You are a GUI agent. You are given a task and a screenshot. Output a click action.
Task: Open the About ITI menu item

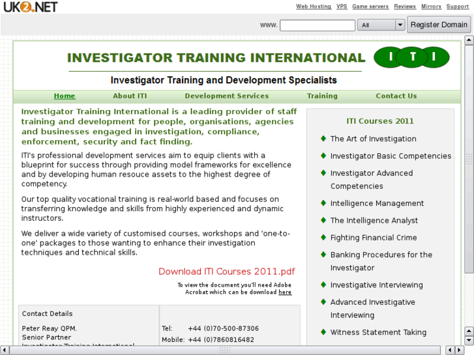[130, 96]
